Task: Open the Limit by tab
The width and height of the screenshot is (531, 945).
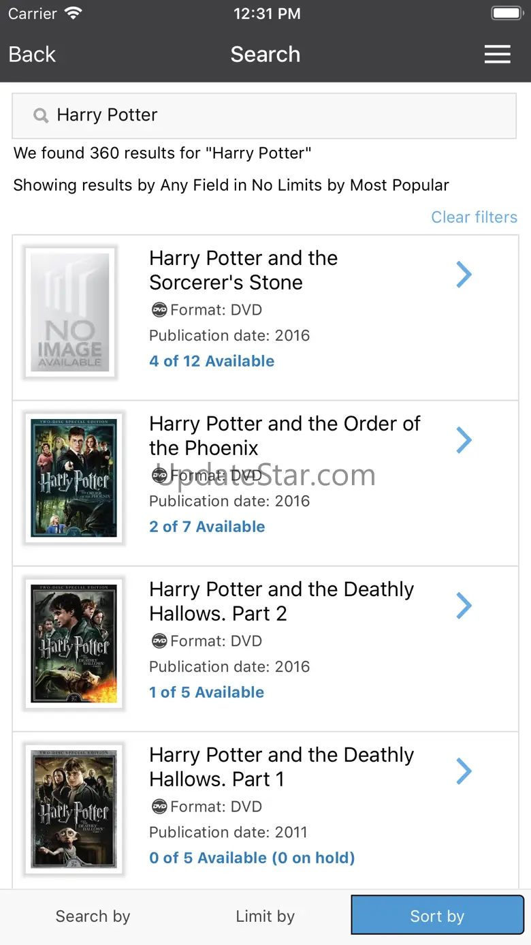Action: (x=265, y=916)
